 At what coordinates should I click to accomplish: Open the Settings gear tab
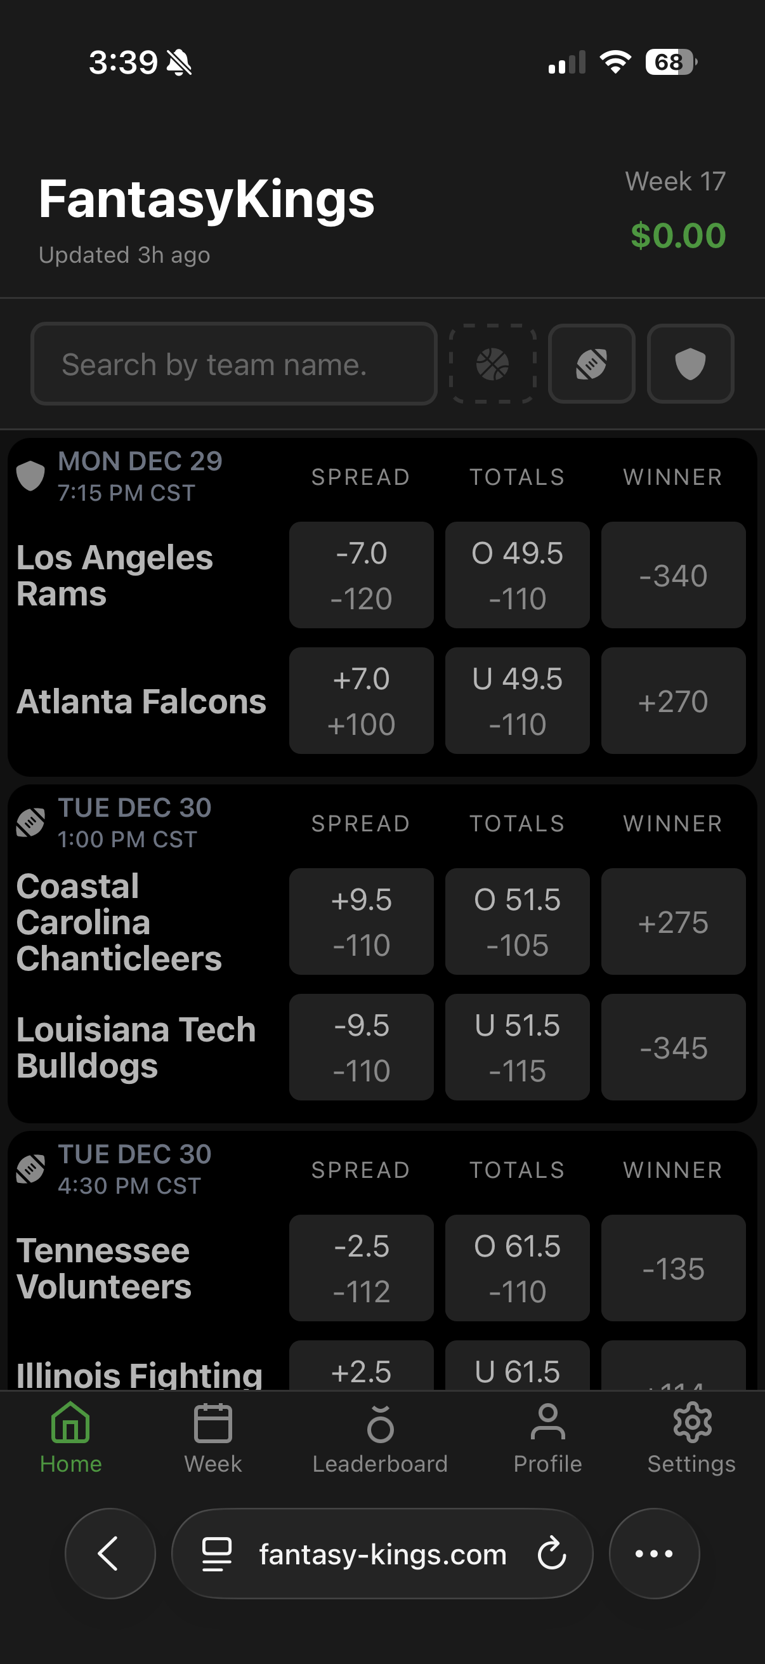[691, 1438]
